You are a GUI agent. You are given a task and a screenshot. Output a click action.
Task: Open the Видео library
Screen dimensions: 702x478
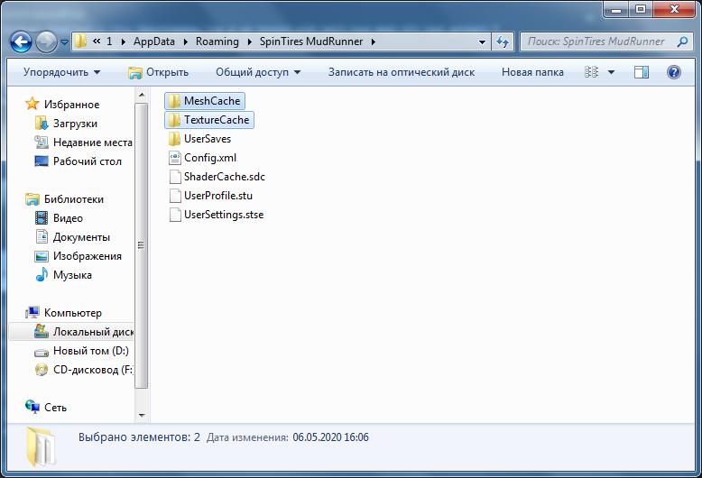68,218
